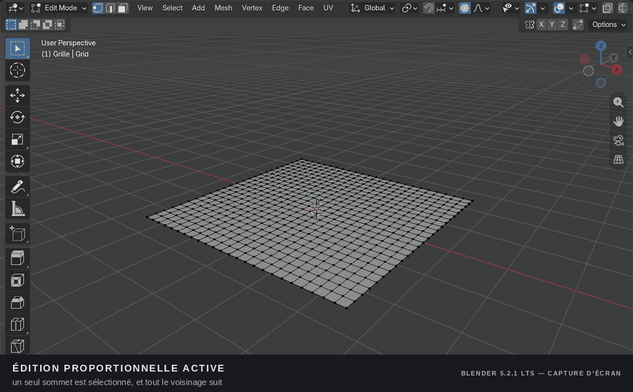Open the Edit Mode dropdown

(x=59, y=8)
